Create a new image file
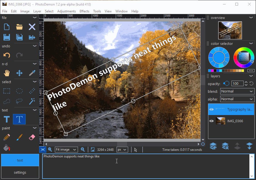Viewport: 256px width, 180px height. (7, 27)
